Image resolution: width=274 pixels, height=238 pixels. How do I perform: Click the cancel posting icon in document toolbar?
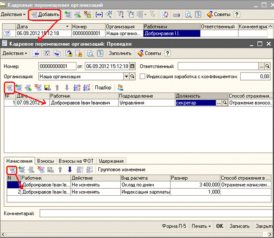coord(79,53)
